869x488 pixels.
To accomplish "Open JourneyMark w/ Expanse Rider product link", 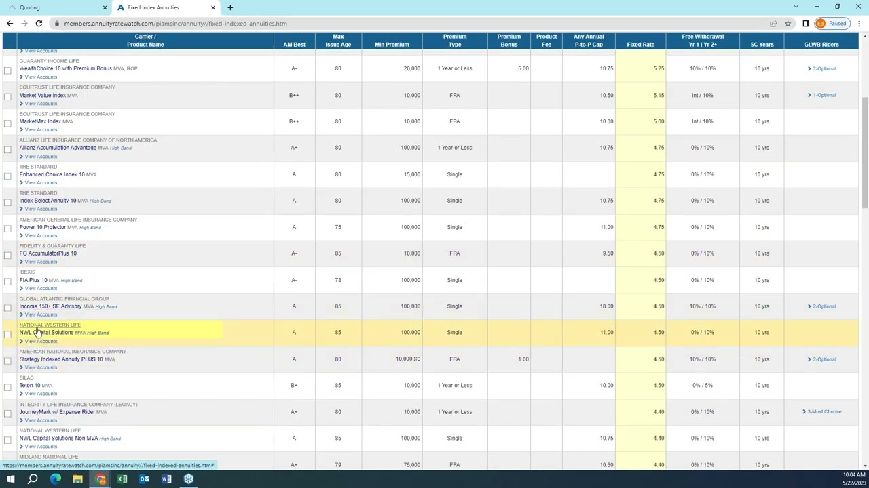I will pos(57,412).
